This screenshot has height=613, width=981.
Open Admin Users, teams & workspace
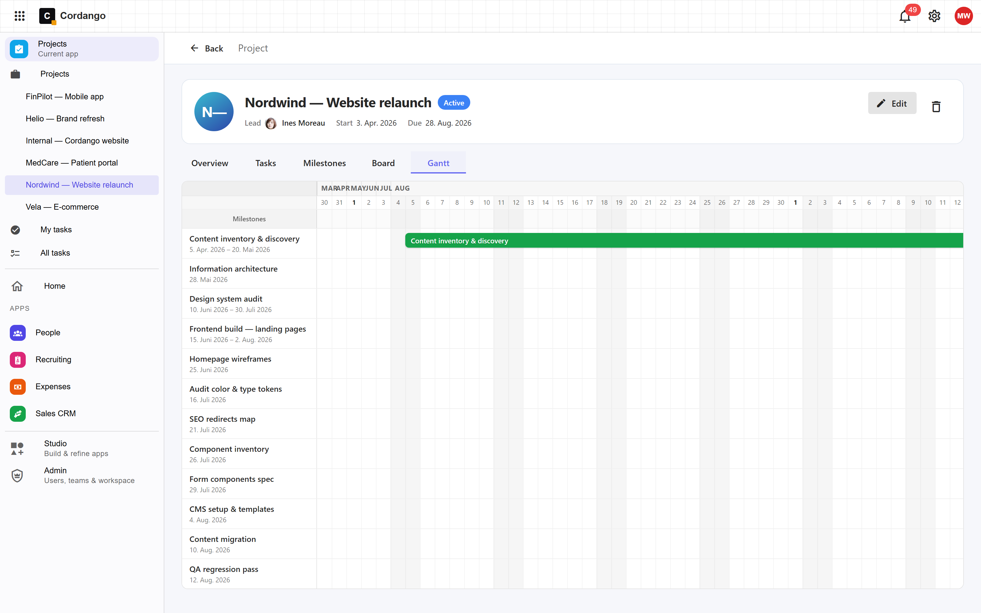(82, 476)
